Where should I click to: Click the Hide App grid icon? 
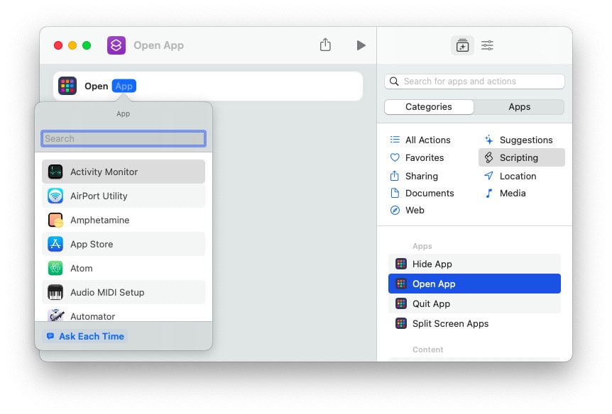(x=401, y=264)
